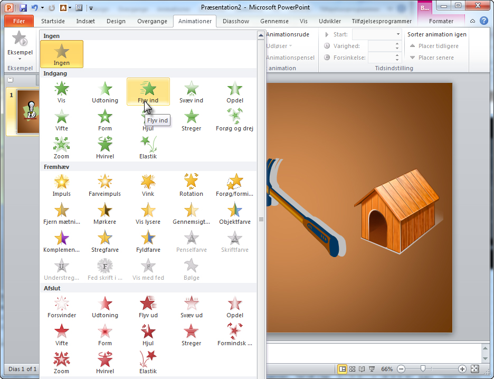Open the Diasshow ribbon tab
This screenshot has width=494, height=379.
coord(236,21)
